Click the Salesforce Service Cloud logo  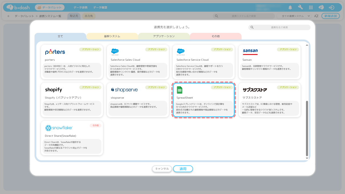tap(181, 52)
